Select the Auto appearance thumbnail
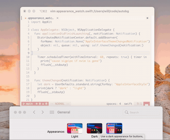 tap(114, 128)
